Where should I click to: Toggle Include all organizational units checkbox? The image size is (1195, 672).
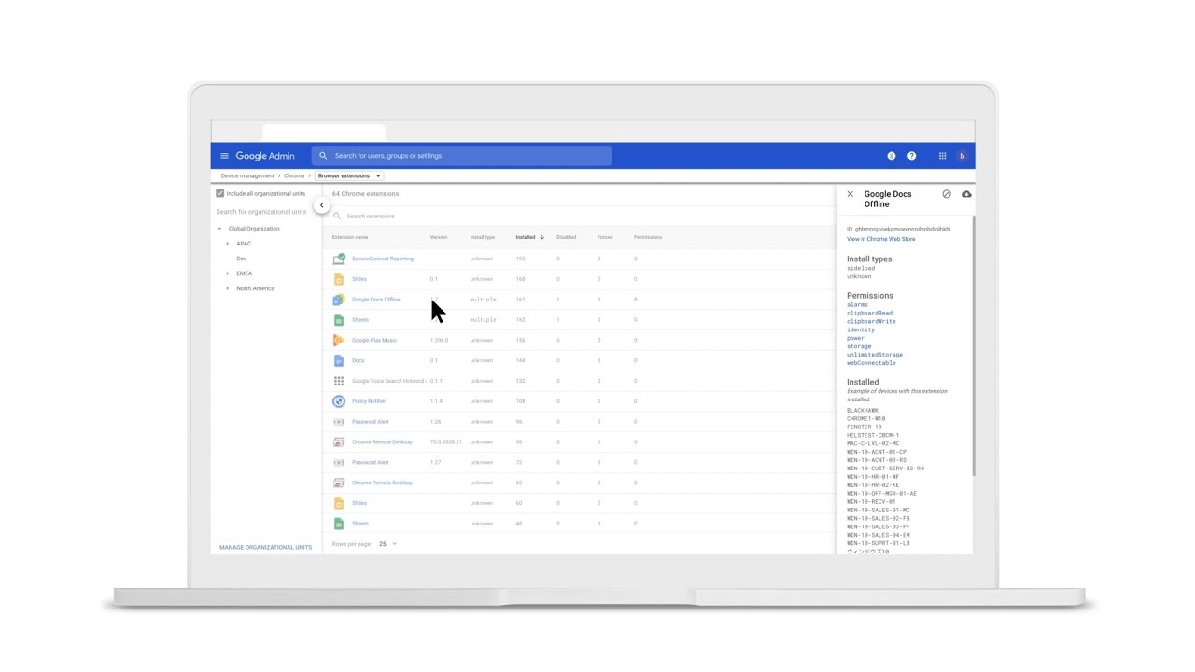click(220, 193)
